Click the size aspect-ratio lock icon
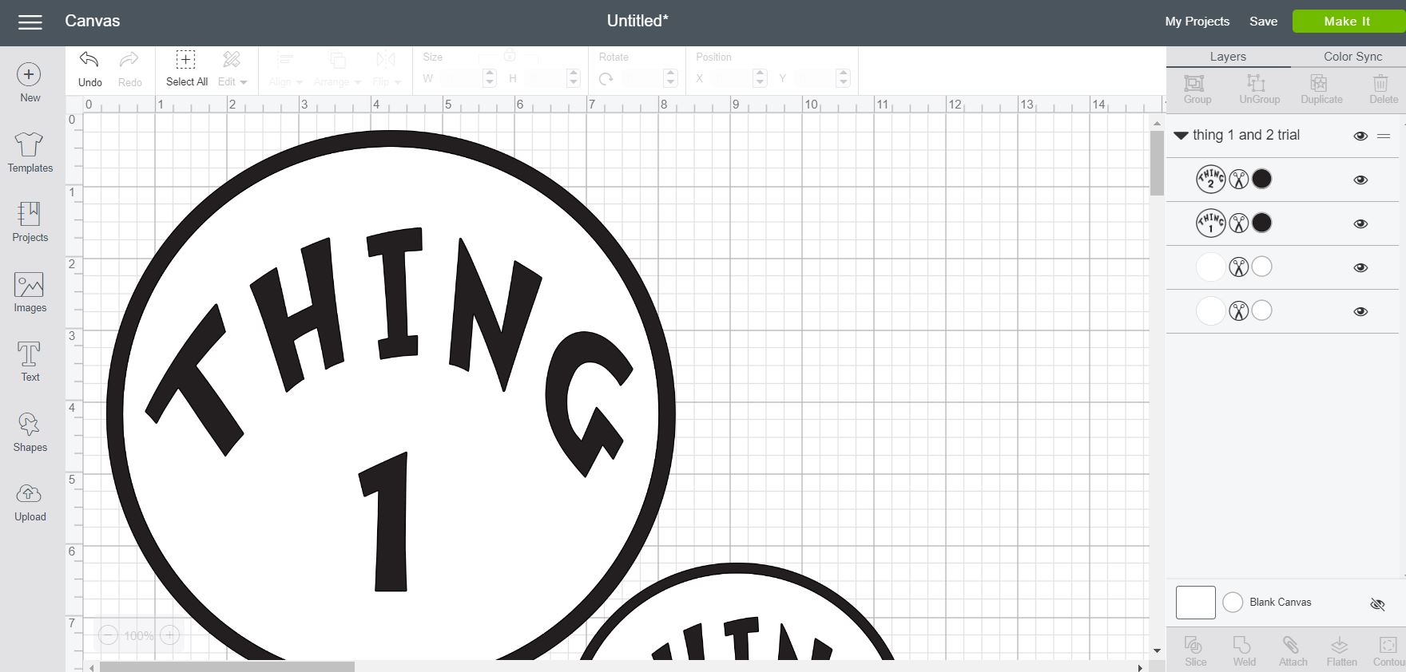Viewport: 1406px width, 672px height. tap(509, 56)
